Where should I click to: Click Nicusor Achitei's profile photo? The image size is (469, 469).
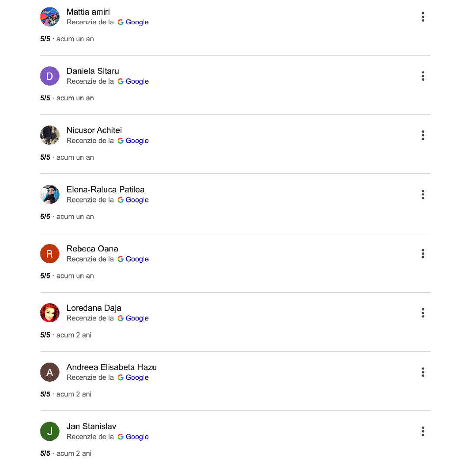[50, 135]
